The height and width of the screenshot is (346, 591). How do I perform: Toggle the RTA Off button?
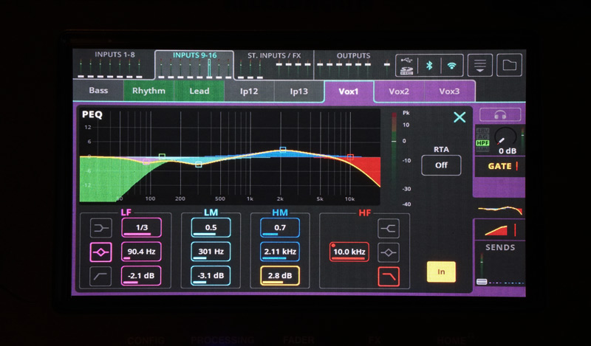tap(441, 165)
